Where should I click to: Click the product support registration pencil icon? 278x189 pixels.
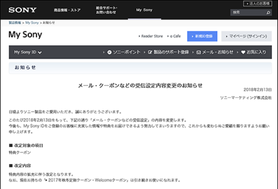pos(150,52)
